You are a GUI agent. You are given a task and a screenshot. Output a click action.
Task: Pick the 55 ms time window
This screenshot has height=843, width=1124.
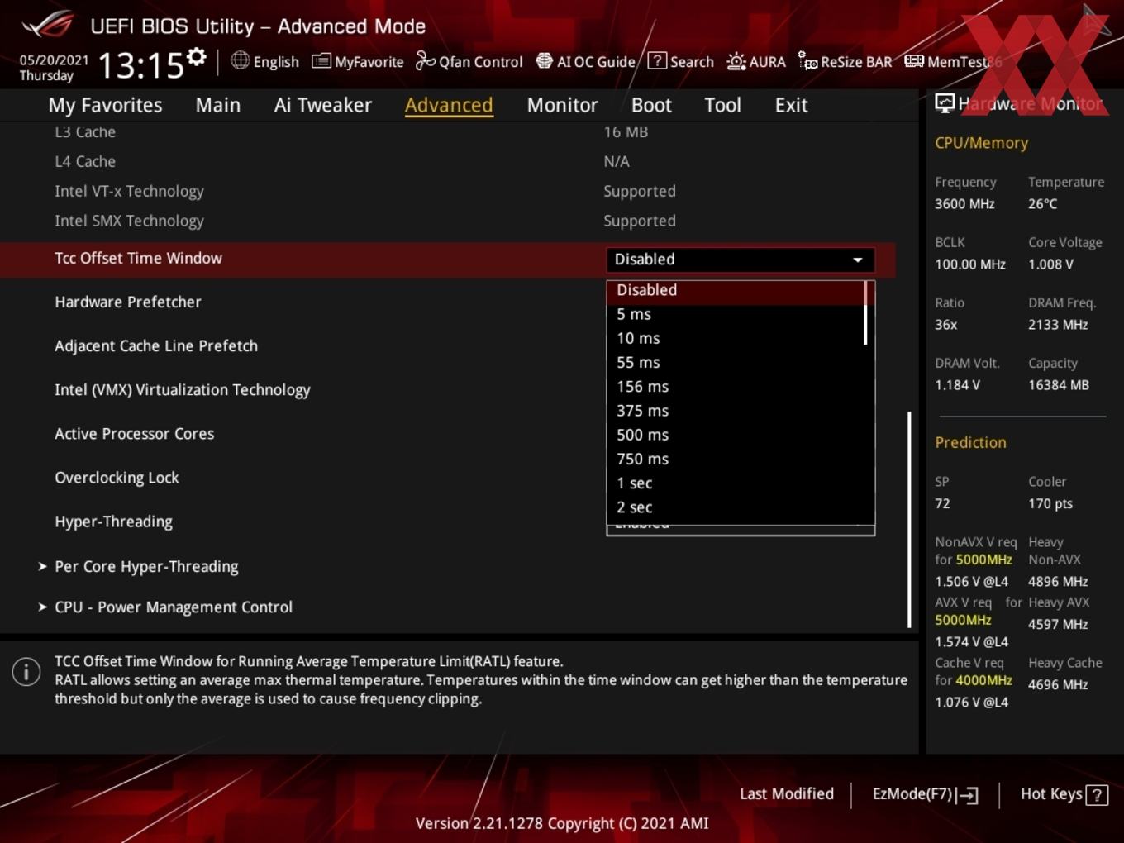click(x=736, y=362)
